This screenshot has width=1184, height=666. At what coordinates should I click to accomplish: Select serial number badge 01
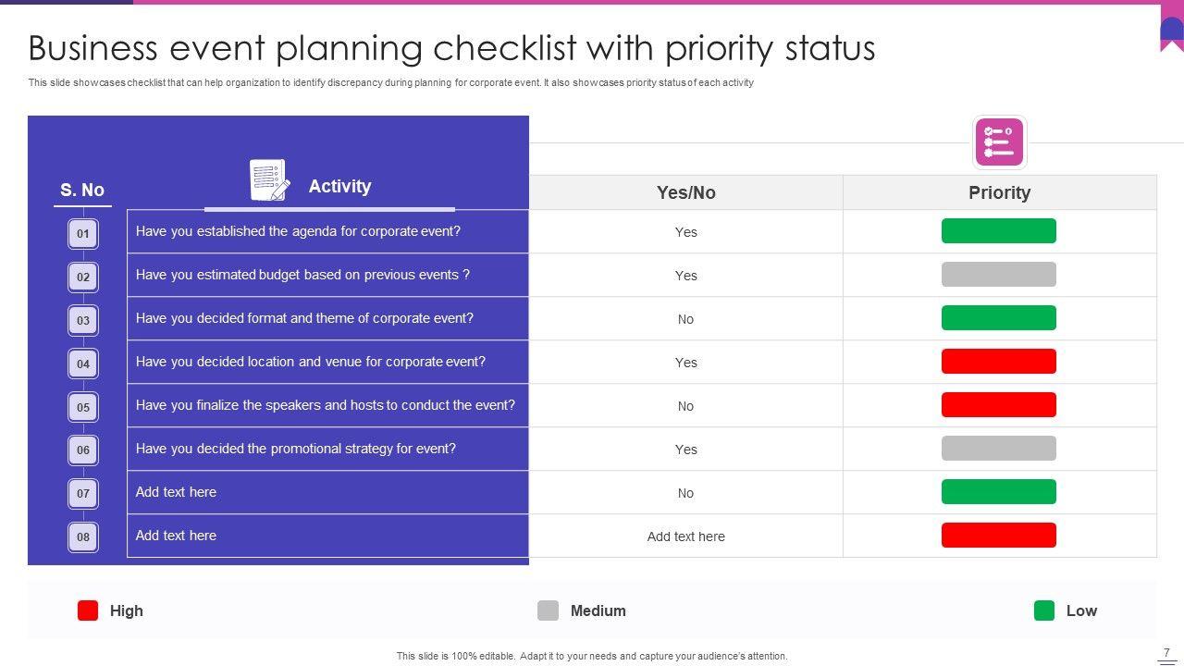coord(83,233)
